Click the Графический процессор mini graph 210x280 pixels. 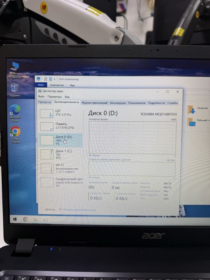47,182
